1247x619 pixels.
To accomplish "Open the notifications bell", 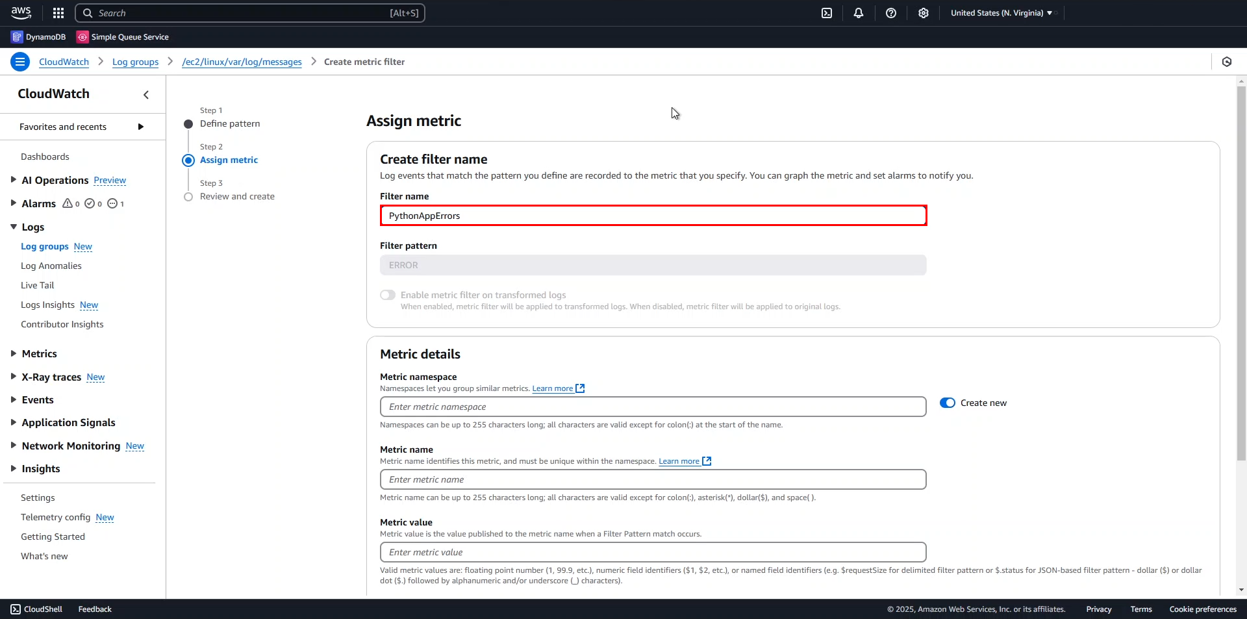I will point(859,12).
